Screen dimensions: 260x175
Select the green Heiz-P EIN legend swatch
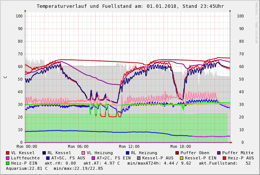coord(8,163)
